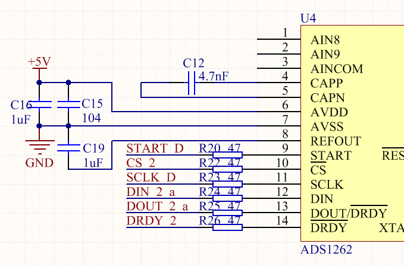The image size is (404, 266).
Task: Click the REFOUT pin name
Action: point(336,141)
